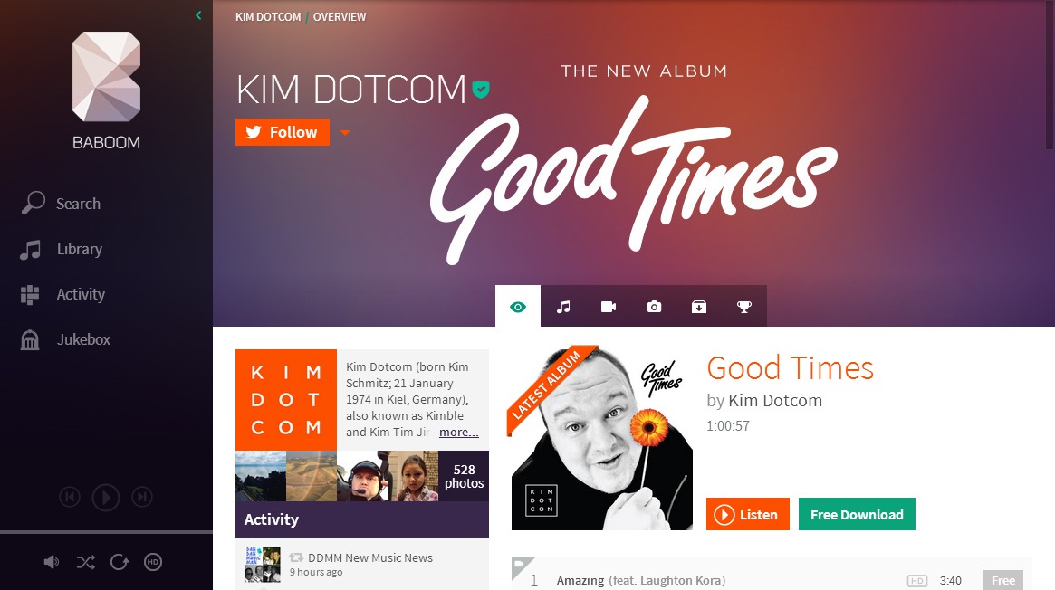Click the BABOOM logo
1055x590 pixels.
(106, 90)
